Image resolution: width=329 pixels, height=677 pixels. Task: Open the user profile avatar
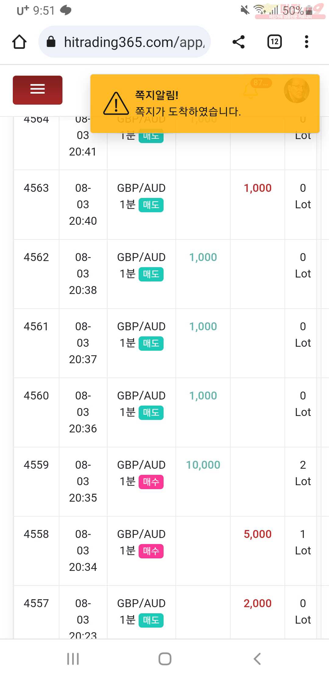coord(296,90)
